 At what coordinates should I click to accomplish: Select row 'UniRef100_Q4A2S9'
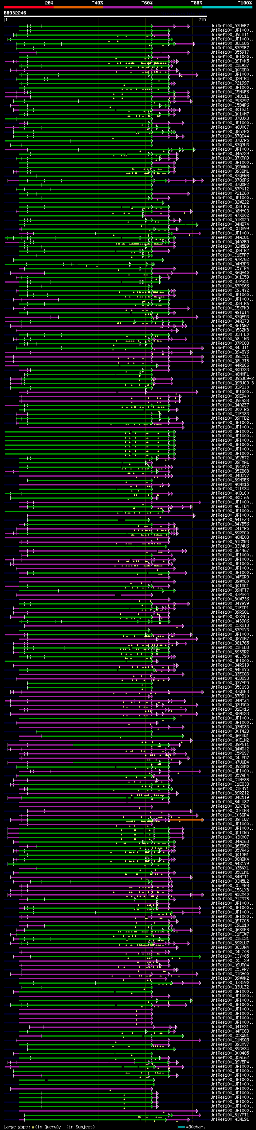tap(230, 154)
